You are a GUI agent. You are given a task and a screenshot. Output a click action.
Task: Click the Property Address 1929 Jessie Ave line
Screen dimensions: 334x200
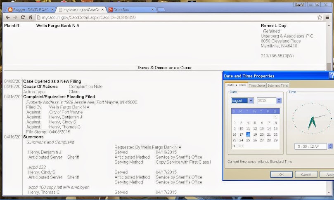pos(82,102)
